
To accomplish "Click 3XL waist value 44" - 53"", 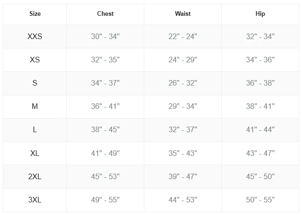I will (183, 200).
